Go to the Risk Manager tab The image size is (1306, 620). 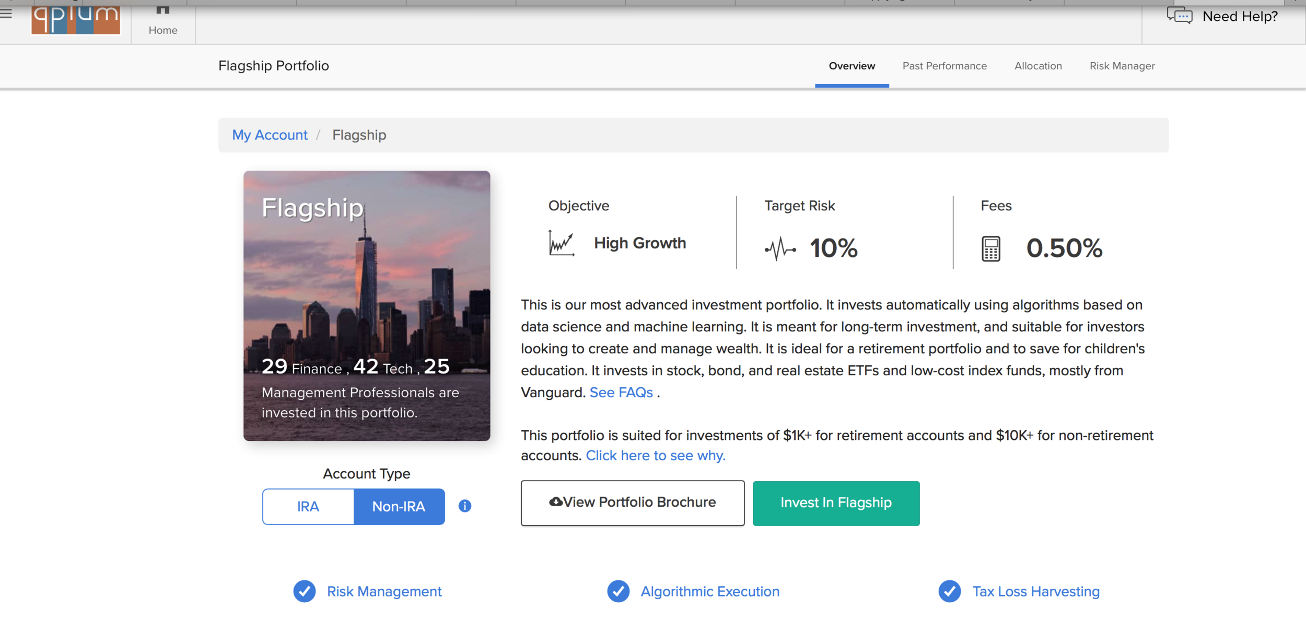(x=1122, y=66)
